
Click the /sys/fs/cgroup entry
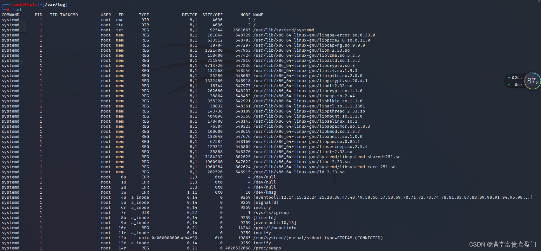(x=271, y=213)
